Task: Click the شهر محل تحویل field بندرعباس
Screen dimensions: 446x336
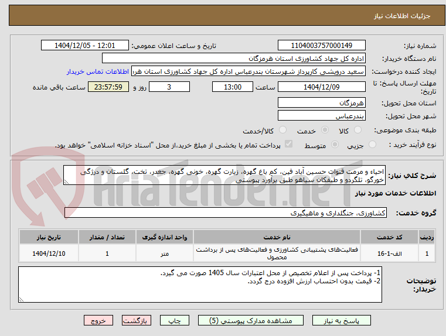Action: coord(321,116)
